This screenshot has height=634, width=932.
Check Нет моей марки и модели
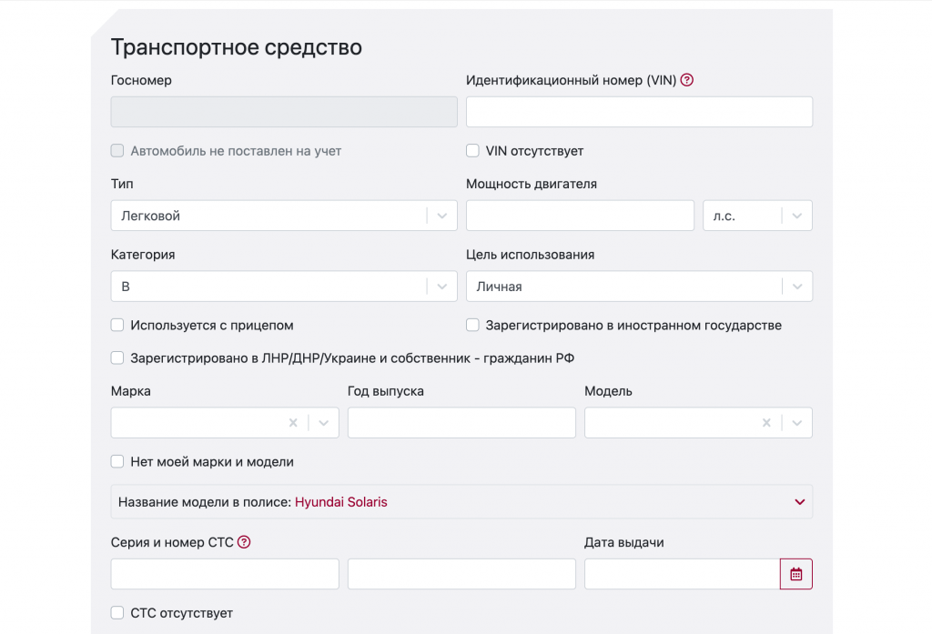click(117, 462)
